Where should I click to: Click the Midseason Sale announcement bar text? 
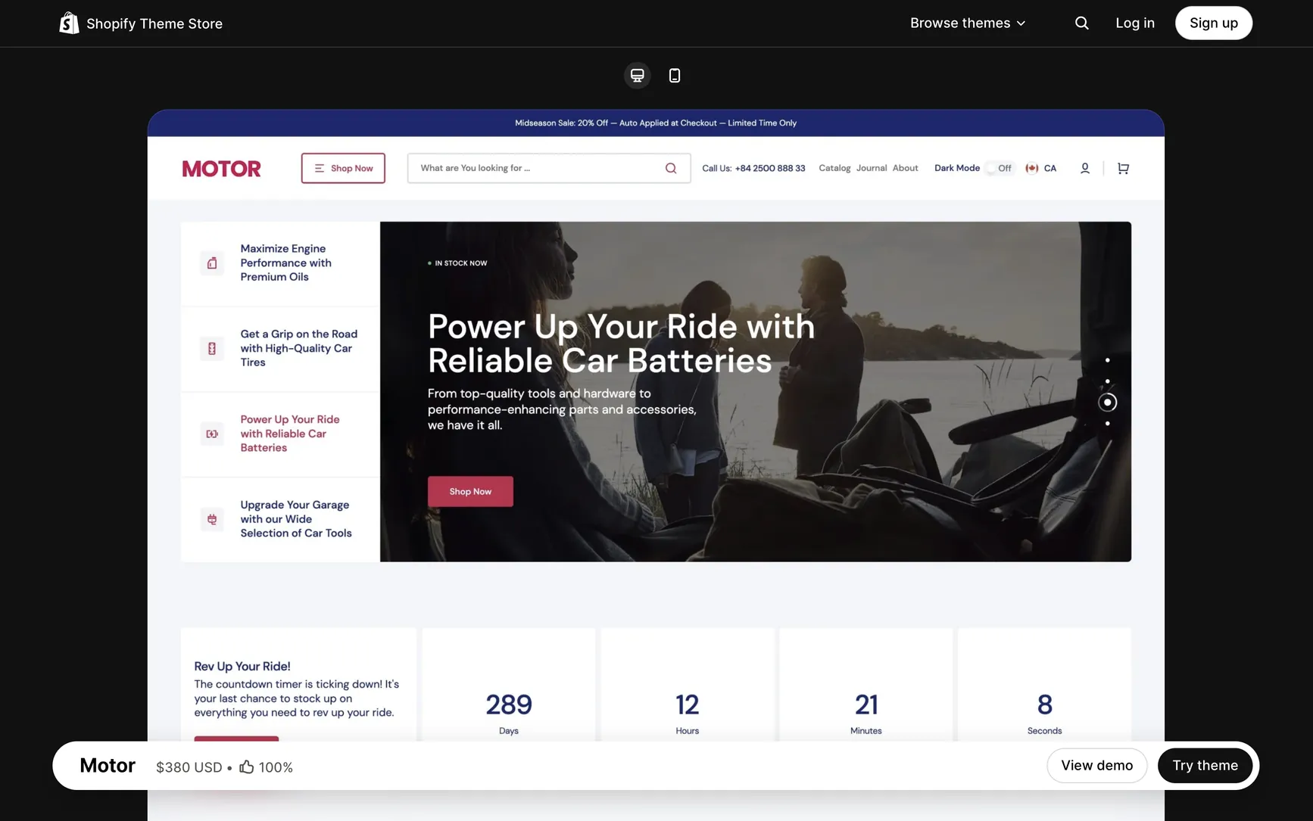click(x=656, y=123)
